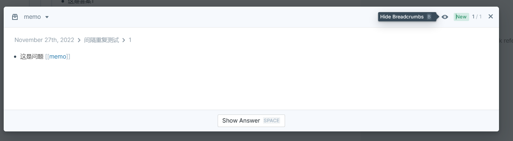This screenshot has height=141, width=513.
Task: Click the dimmed background at the right edge
Action: (x=506, y=74)
